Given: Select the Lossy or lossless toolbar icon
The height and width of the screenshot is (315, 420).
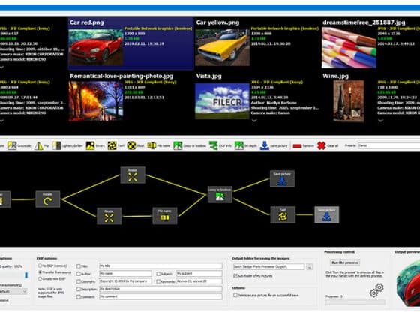Looking at the screenshot, I should pyautogui.click(x=178, y=145).
